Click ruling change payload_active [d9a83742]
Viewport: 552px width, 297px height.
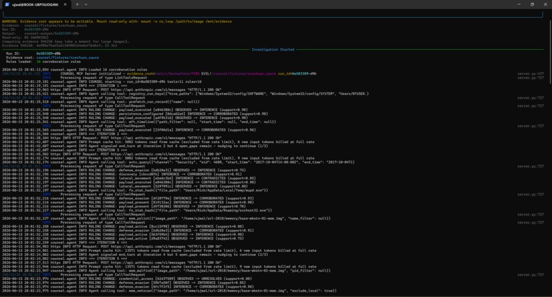click(123, 239)
